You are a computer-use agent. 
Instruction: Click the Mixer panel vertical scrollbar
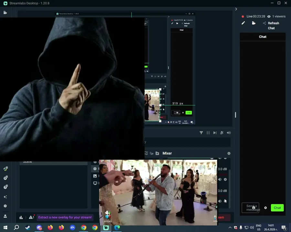(230, 189)
